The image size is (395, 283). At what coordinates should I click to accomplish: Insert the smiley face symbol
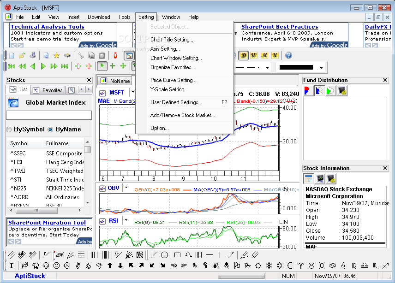click(46, 265)
